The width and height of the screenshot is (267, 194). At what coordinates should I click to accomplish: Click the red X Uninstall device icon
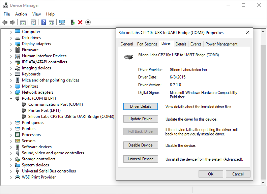80,22
